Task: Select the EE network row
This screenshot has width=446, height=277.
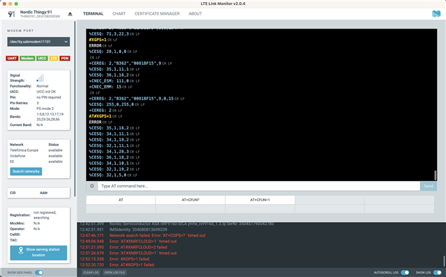Action: tap(36, 161)
